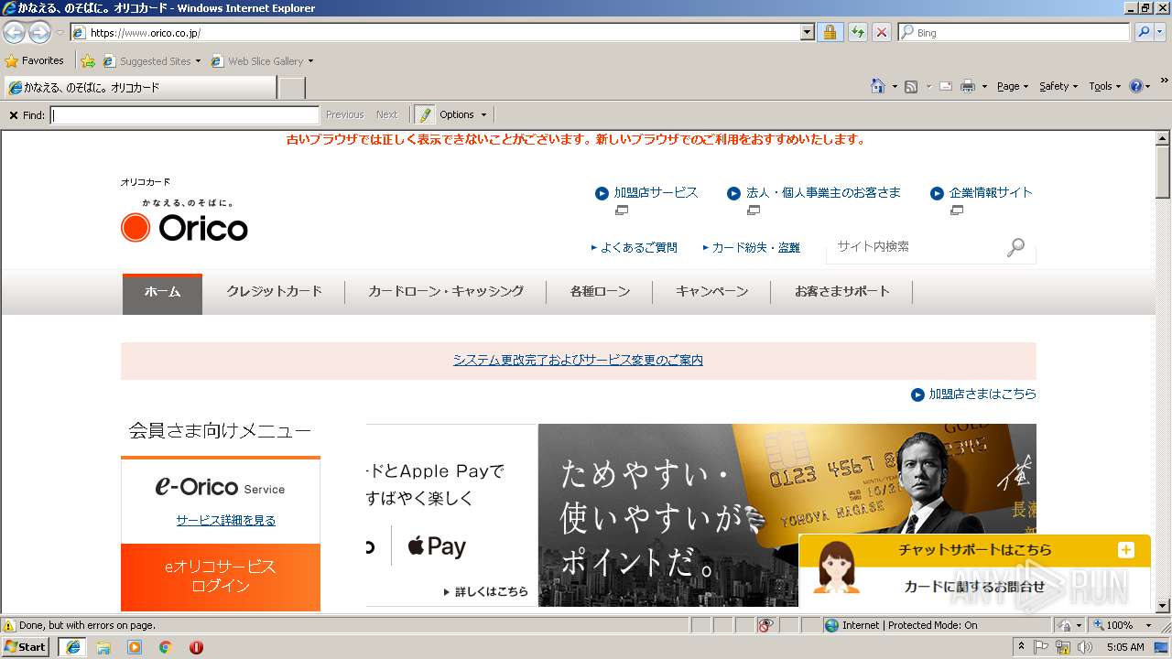The height and width of the screenshot is (659, 1172).
Task: Click the site search magnifier icon
Action: pos(1015,247)
